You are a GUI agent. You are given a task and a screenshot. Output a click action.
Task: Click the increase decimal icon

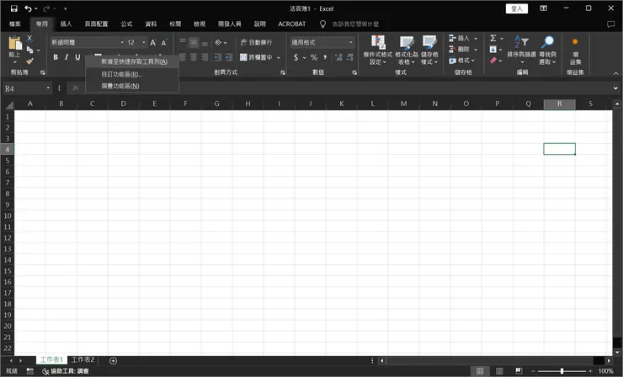[x=338, y=57]
